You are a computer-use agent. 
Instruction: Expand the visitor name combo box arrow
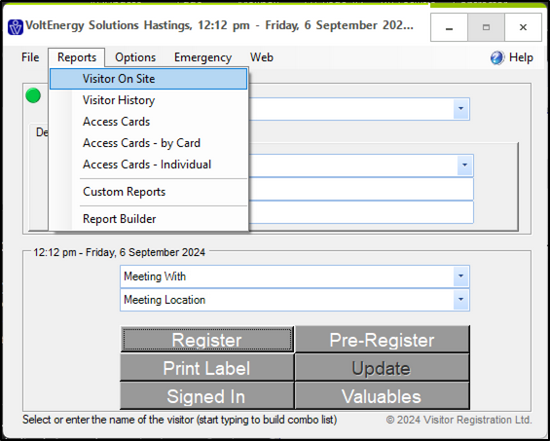click(460, 109)
